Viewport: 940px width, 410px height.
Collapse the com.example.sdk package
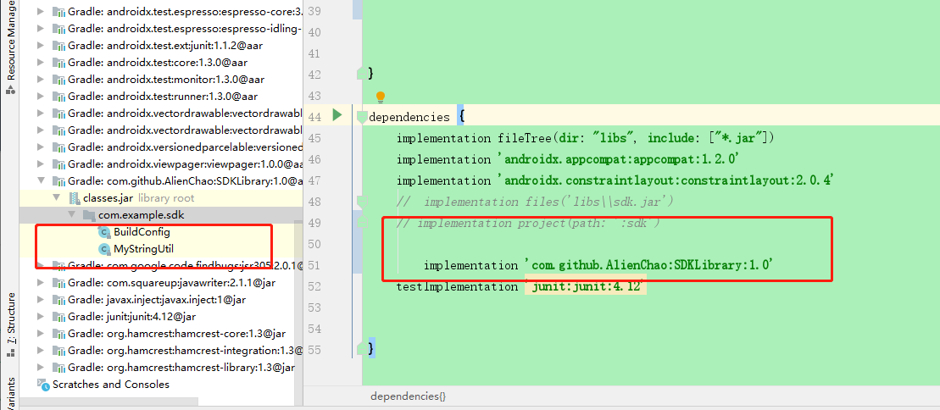click(x=71, y=214)
